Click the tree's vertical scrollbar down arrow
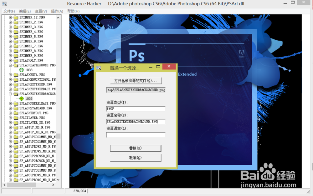This screenshot has width=313, height=196. coord(58,180)
